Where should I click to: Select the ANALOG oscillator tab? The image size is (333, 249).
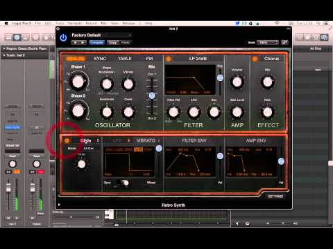tap(76, 59)
